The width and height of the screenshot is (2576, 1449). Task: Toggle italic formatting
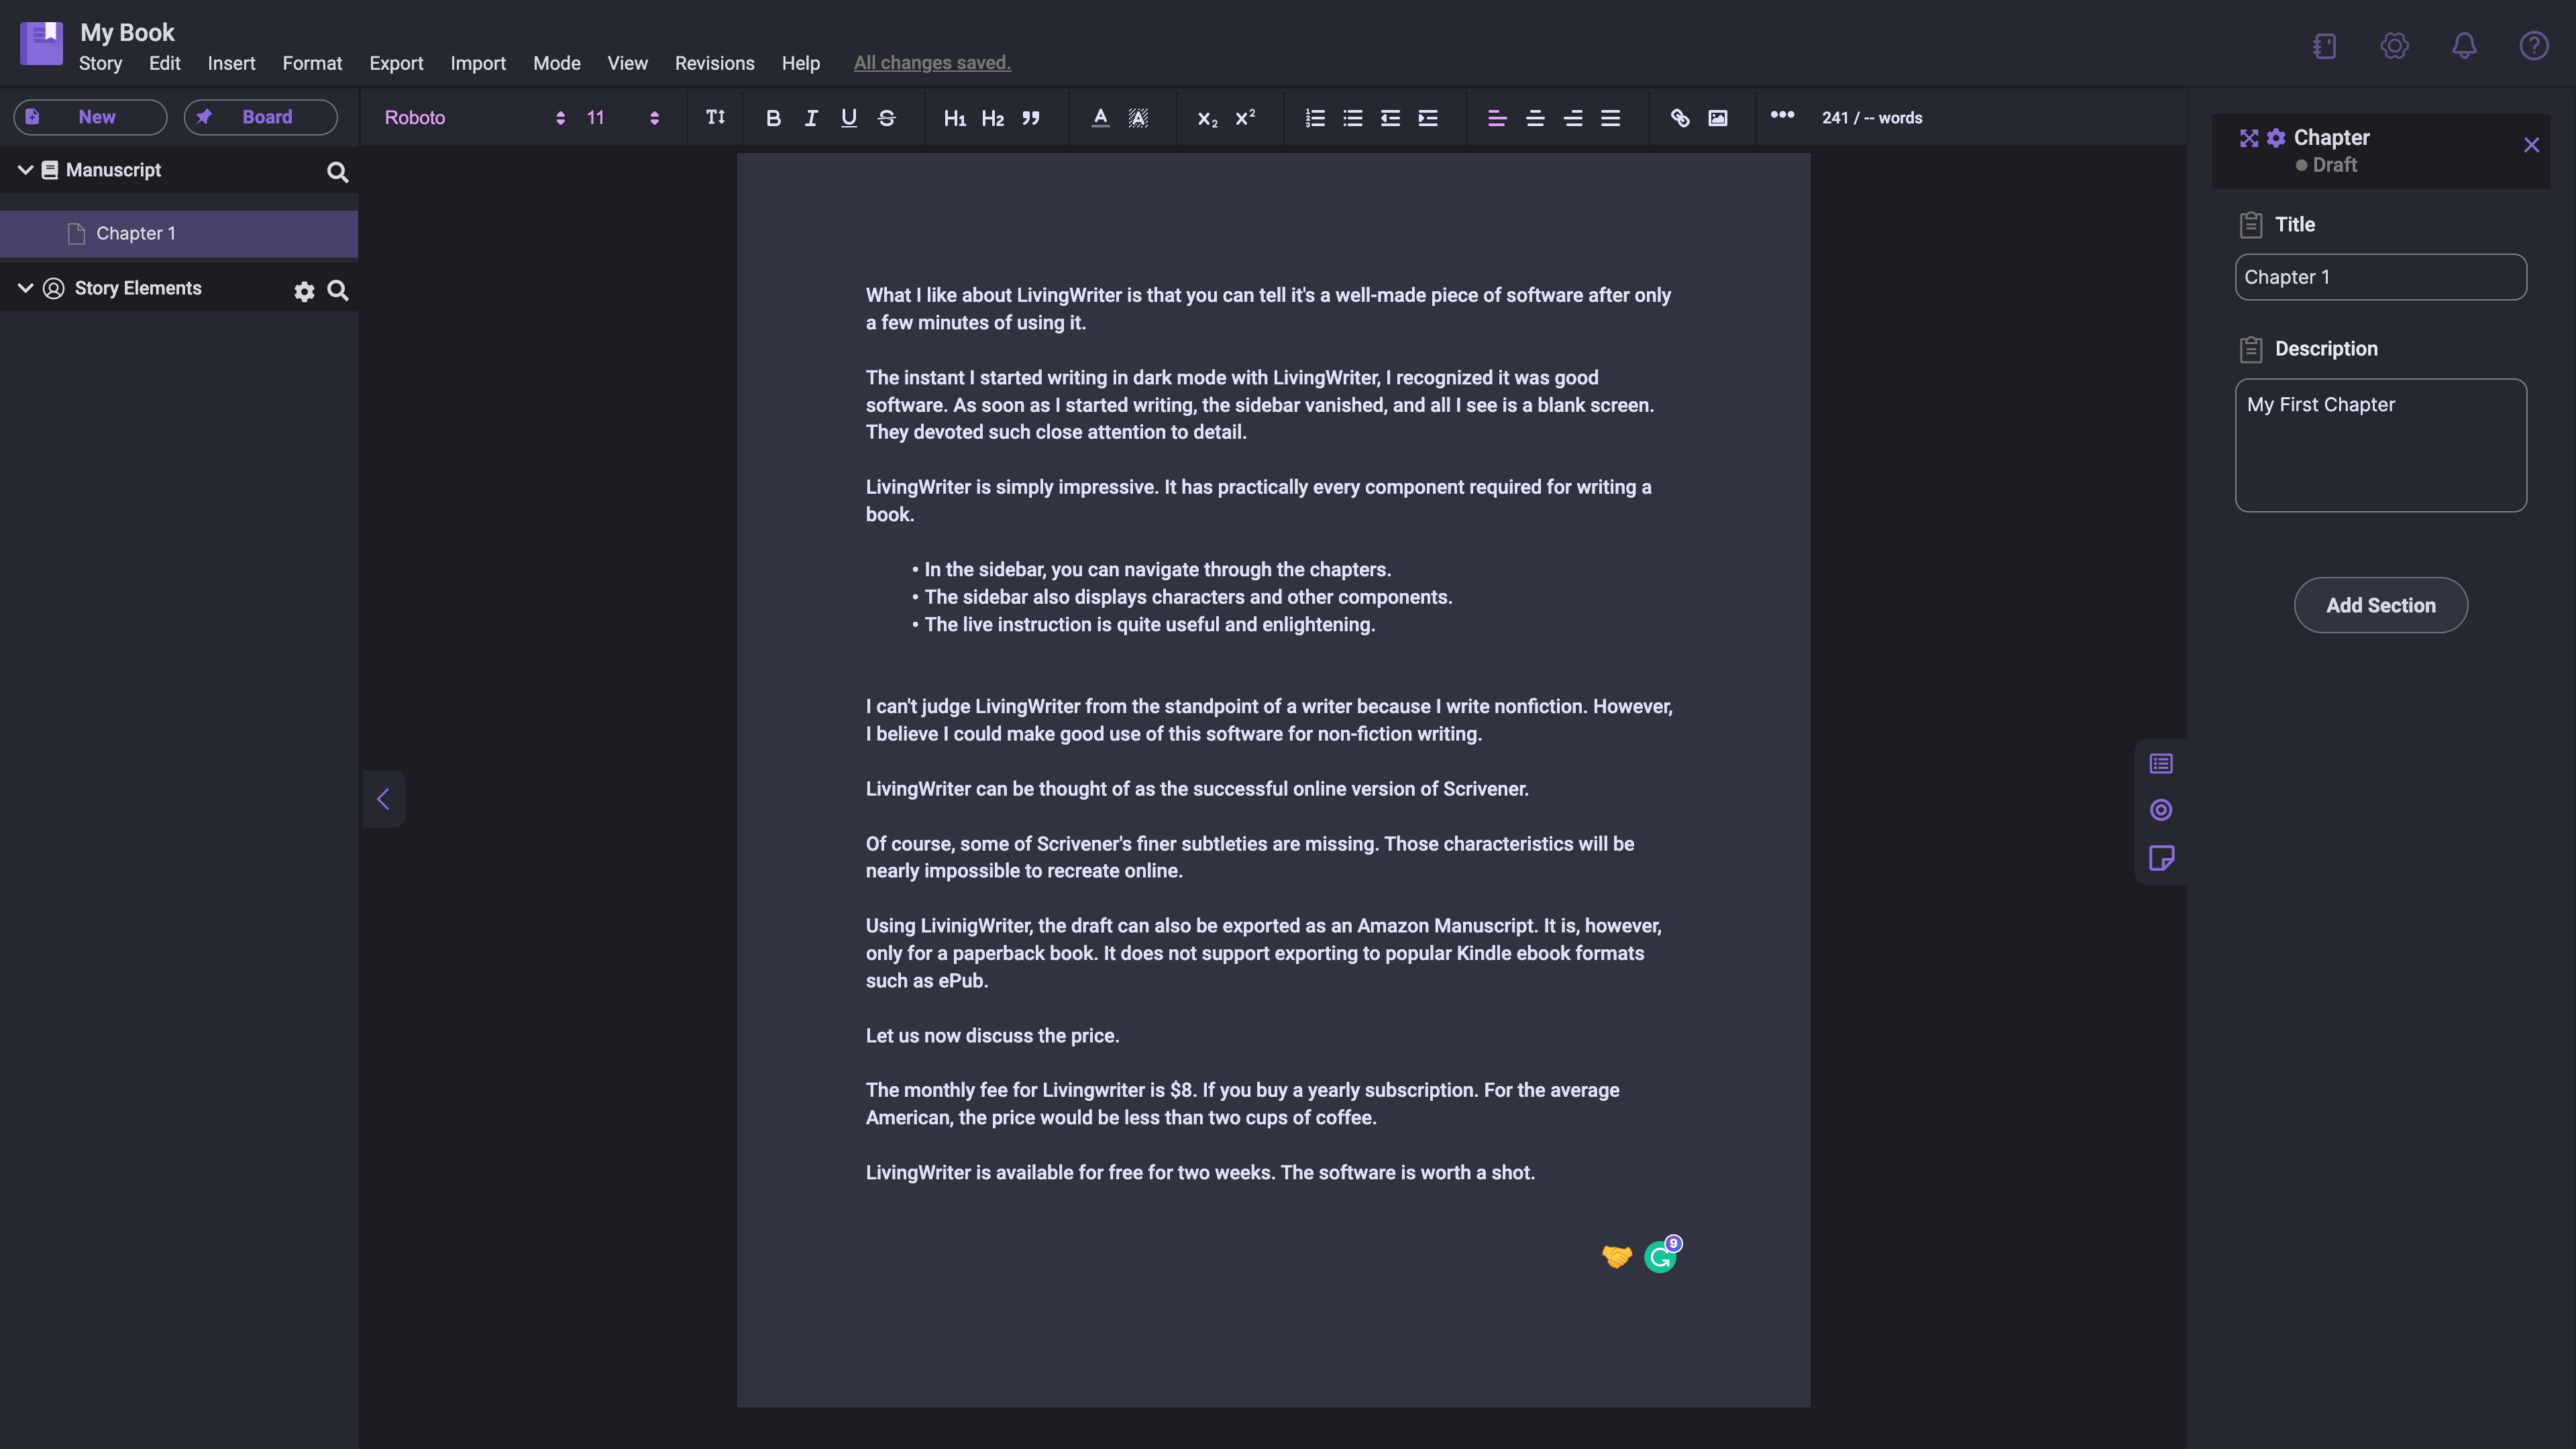811,118
